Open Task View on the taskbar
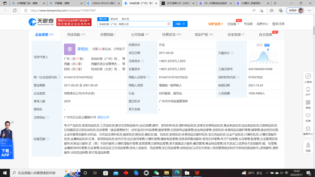 [x=95, y=173]
